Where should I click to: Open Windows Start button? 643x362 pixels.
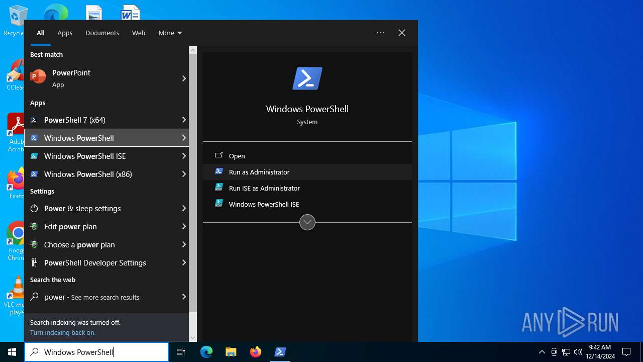point(12,352)
